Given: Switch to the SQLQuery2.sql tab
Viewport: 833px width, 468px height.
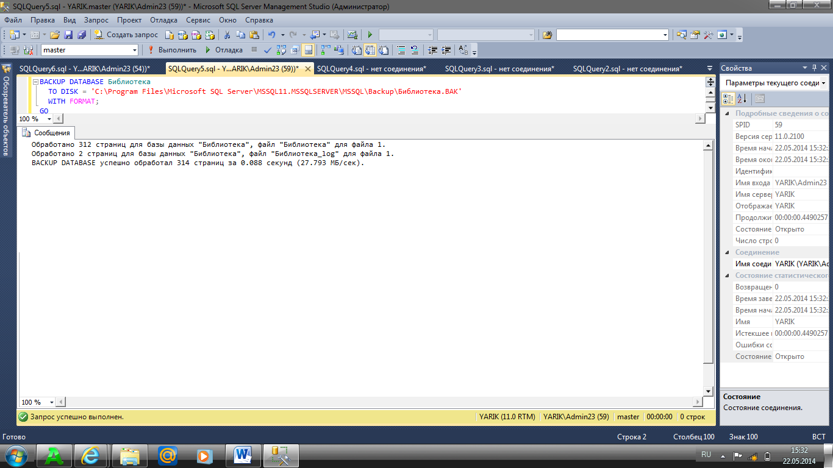Looking at the screenshot, I should [628, 69].
